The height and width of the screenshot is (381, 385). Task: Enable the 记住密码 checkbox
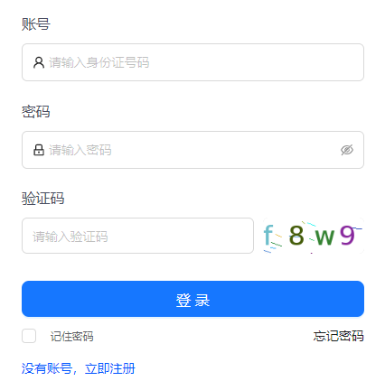click(29, 336)
